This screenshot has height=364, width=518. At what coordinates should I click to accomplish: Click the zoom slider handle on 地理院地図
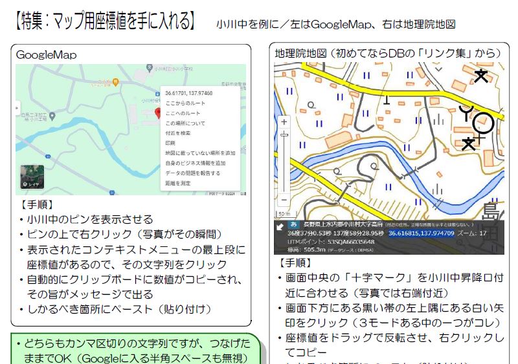coord(284,134)
